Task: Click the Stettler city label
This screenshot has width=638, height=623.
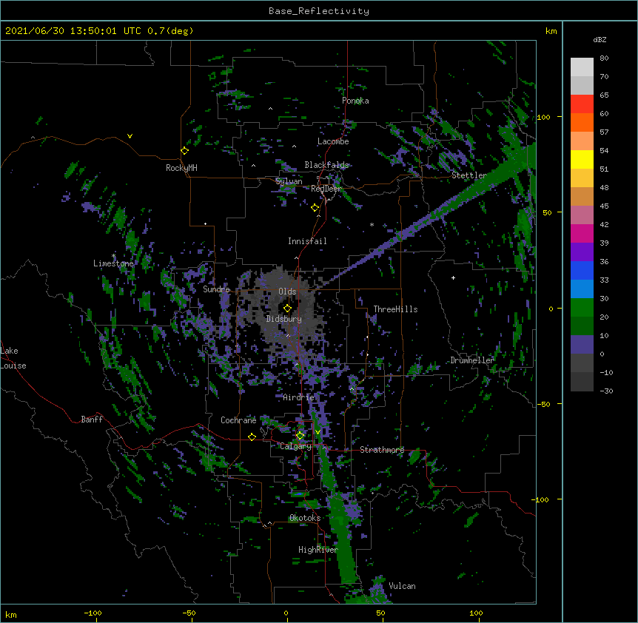Action: pyautogui.click(x=469, y=175)
